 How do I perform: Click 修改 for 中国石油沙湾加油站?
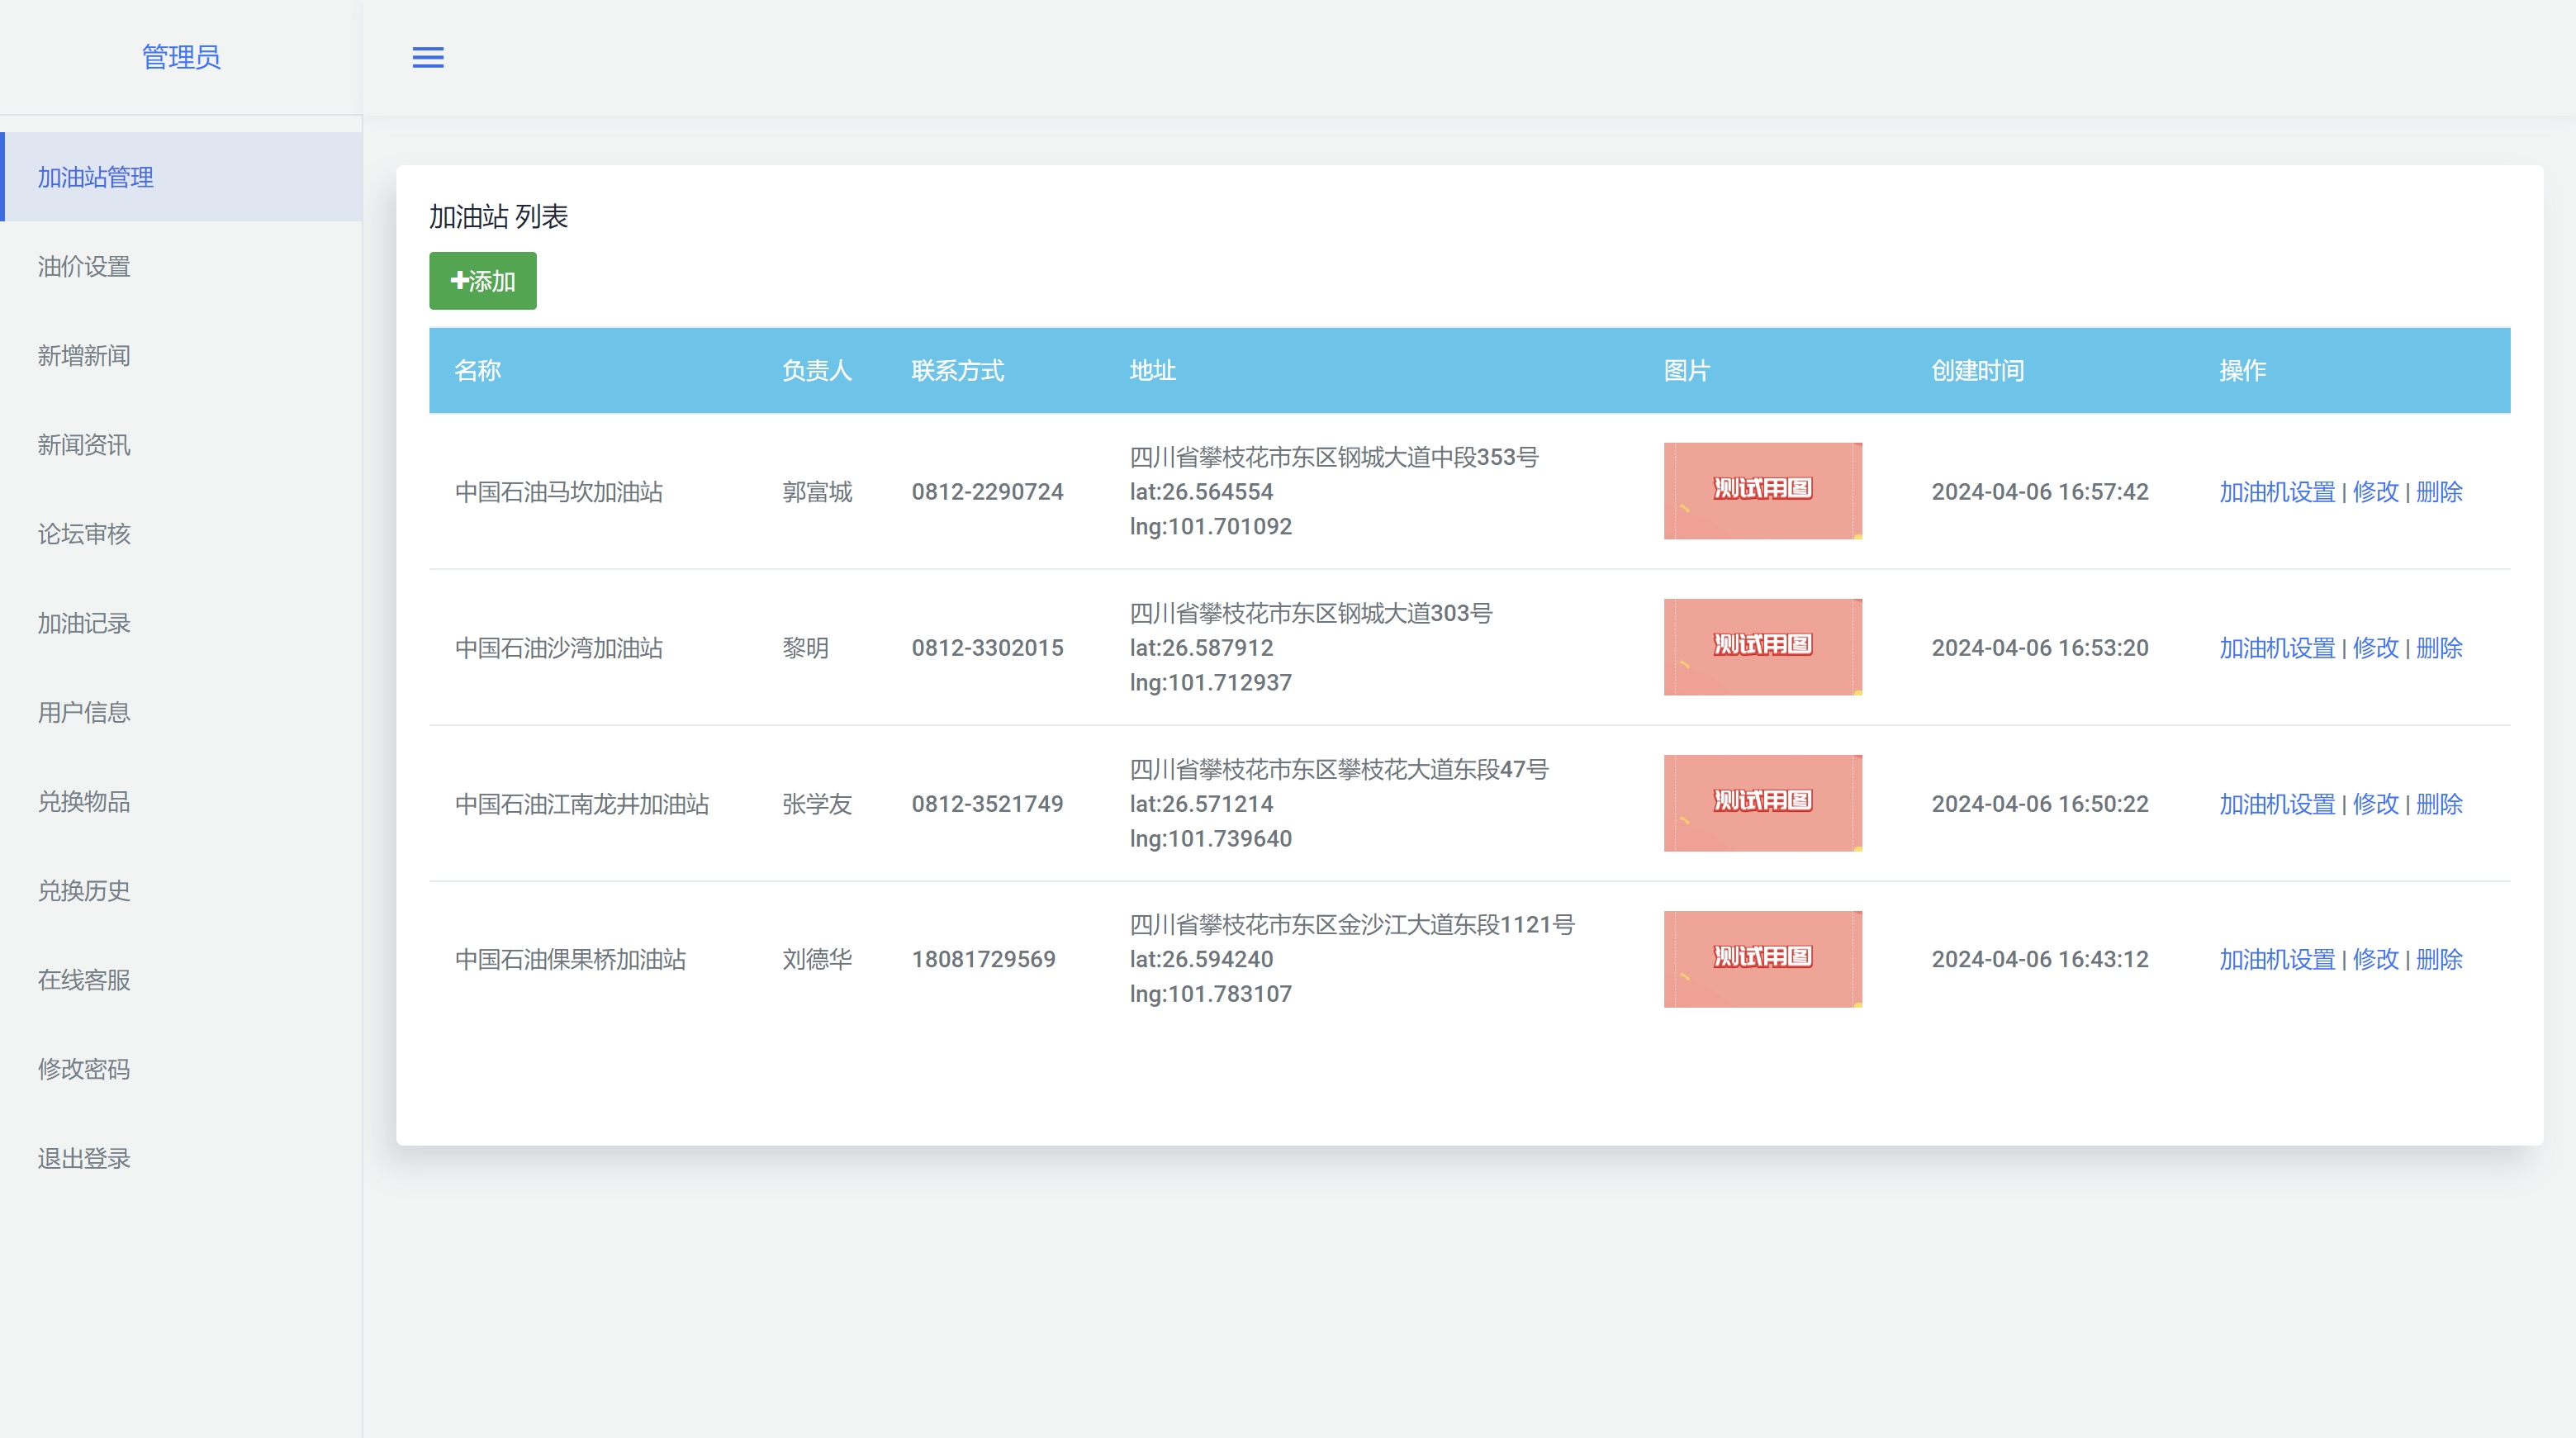point(2375,648)
